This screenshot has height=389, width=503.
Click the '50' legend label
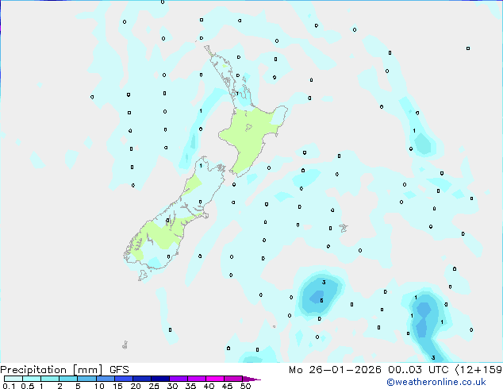(245, 386)
